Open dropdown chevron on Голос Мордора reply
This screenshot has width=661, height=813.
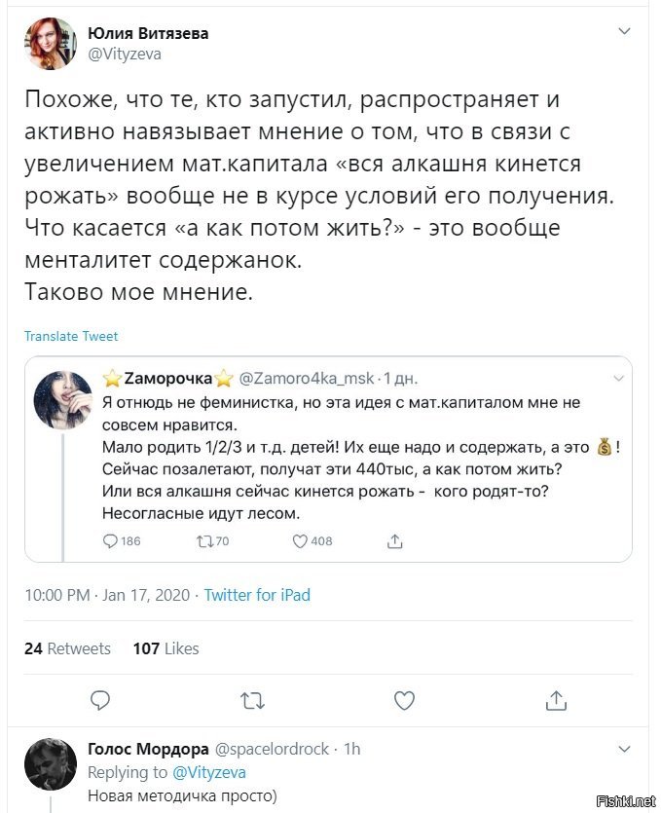click(x=624, y=749)
